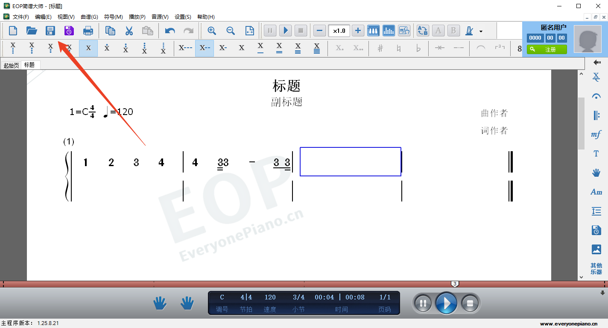Toggle the left hand icon in bottom bar

point(160,303)
